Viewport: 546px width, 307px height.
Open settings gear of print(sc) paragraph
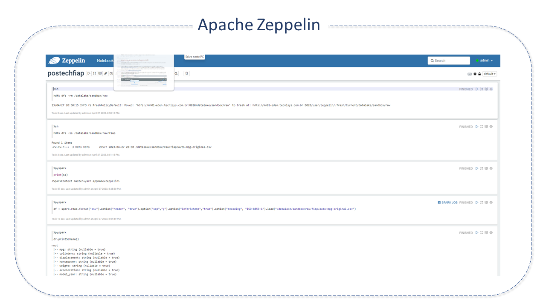[x=491, y=168]
